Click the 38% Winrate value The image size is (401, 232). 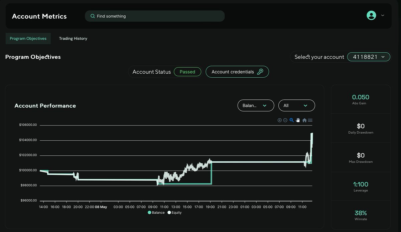point(361,213)
